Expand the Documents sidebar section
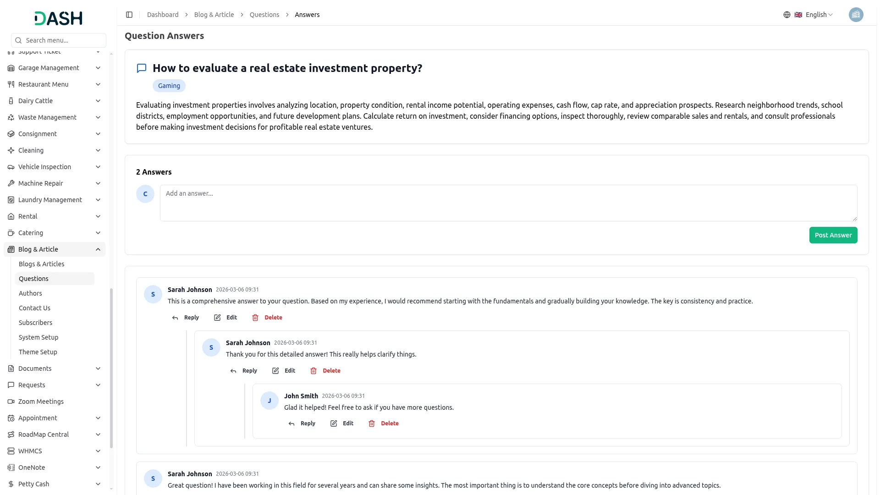Image resolution: width=880 pixels, height=495 pixels. 98,368
